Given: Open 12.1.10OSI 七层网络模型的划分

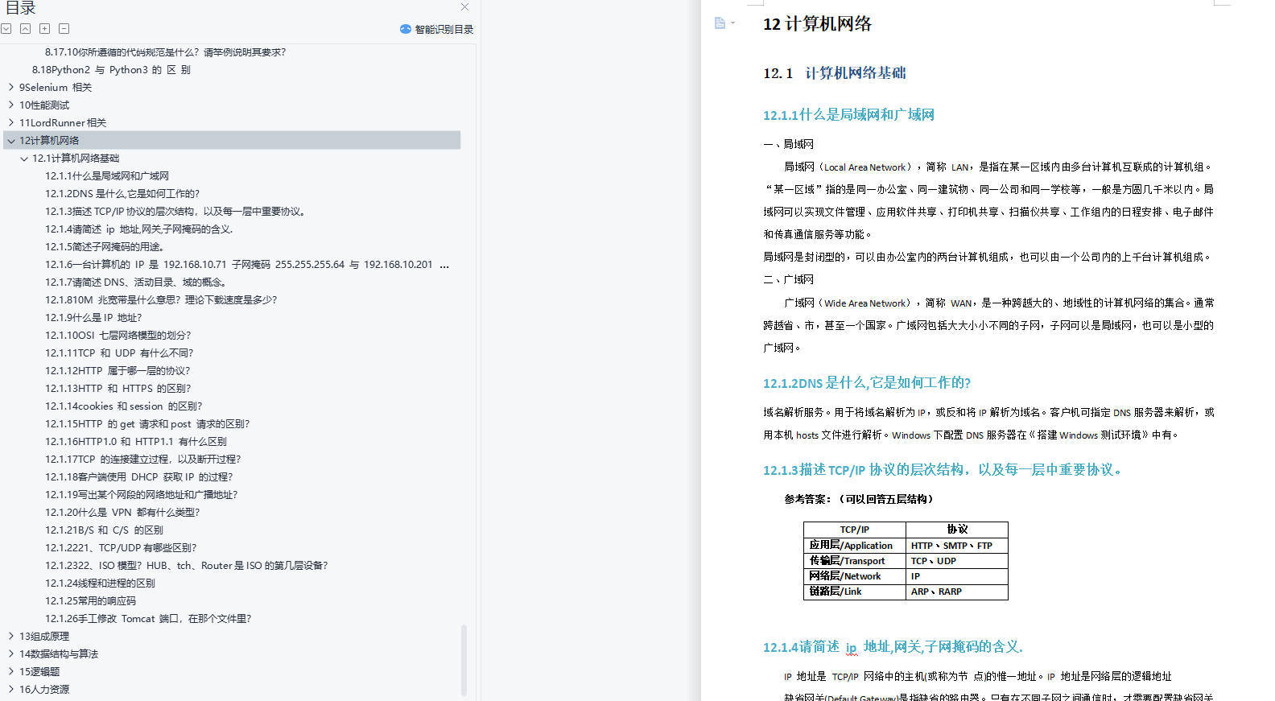Looking at the screenshot, I should [118, 335].
